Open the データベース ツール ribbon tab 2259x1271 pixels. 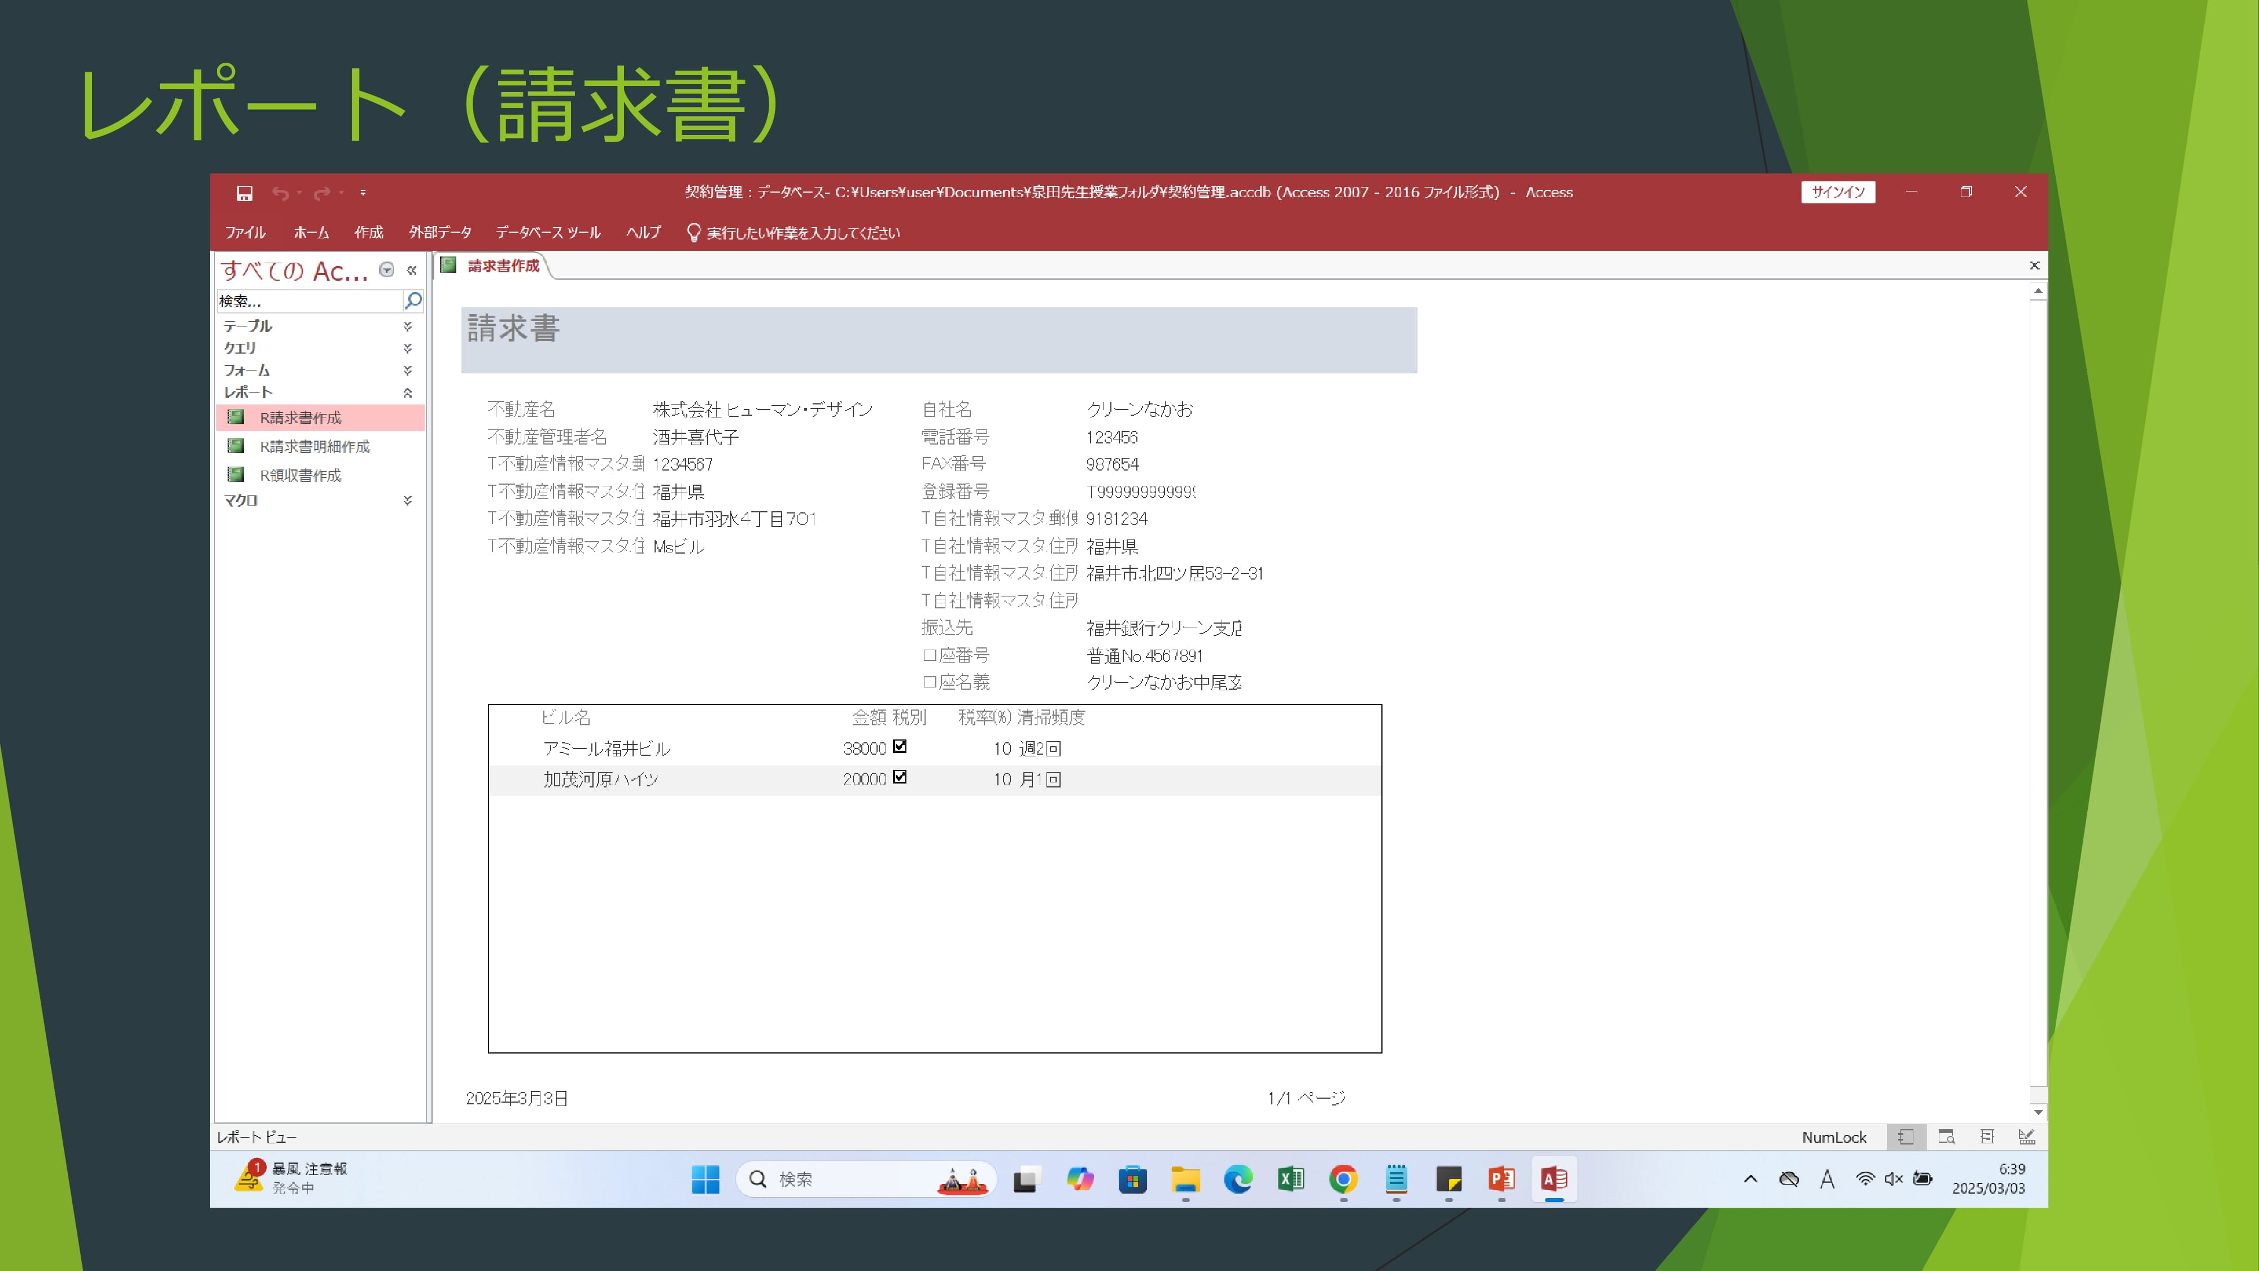pyautogui.click(x=548, y=232)
